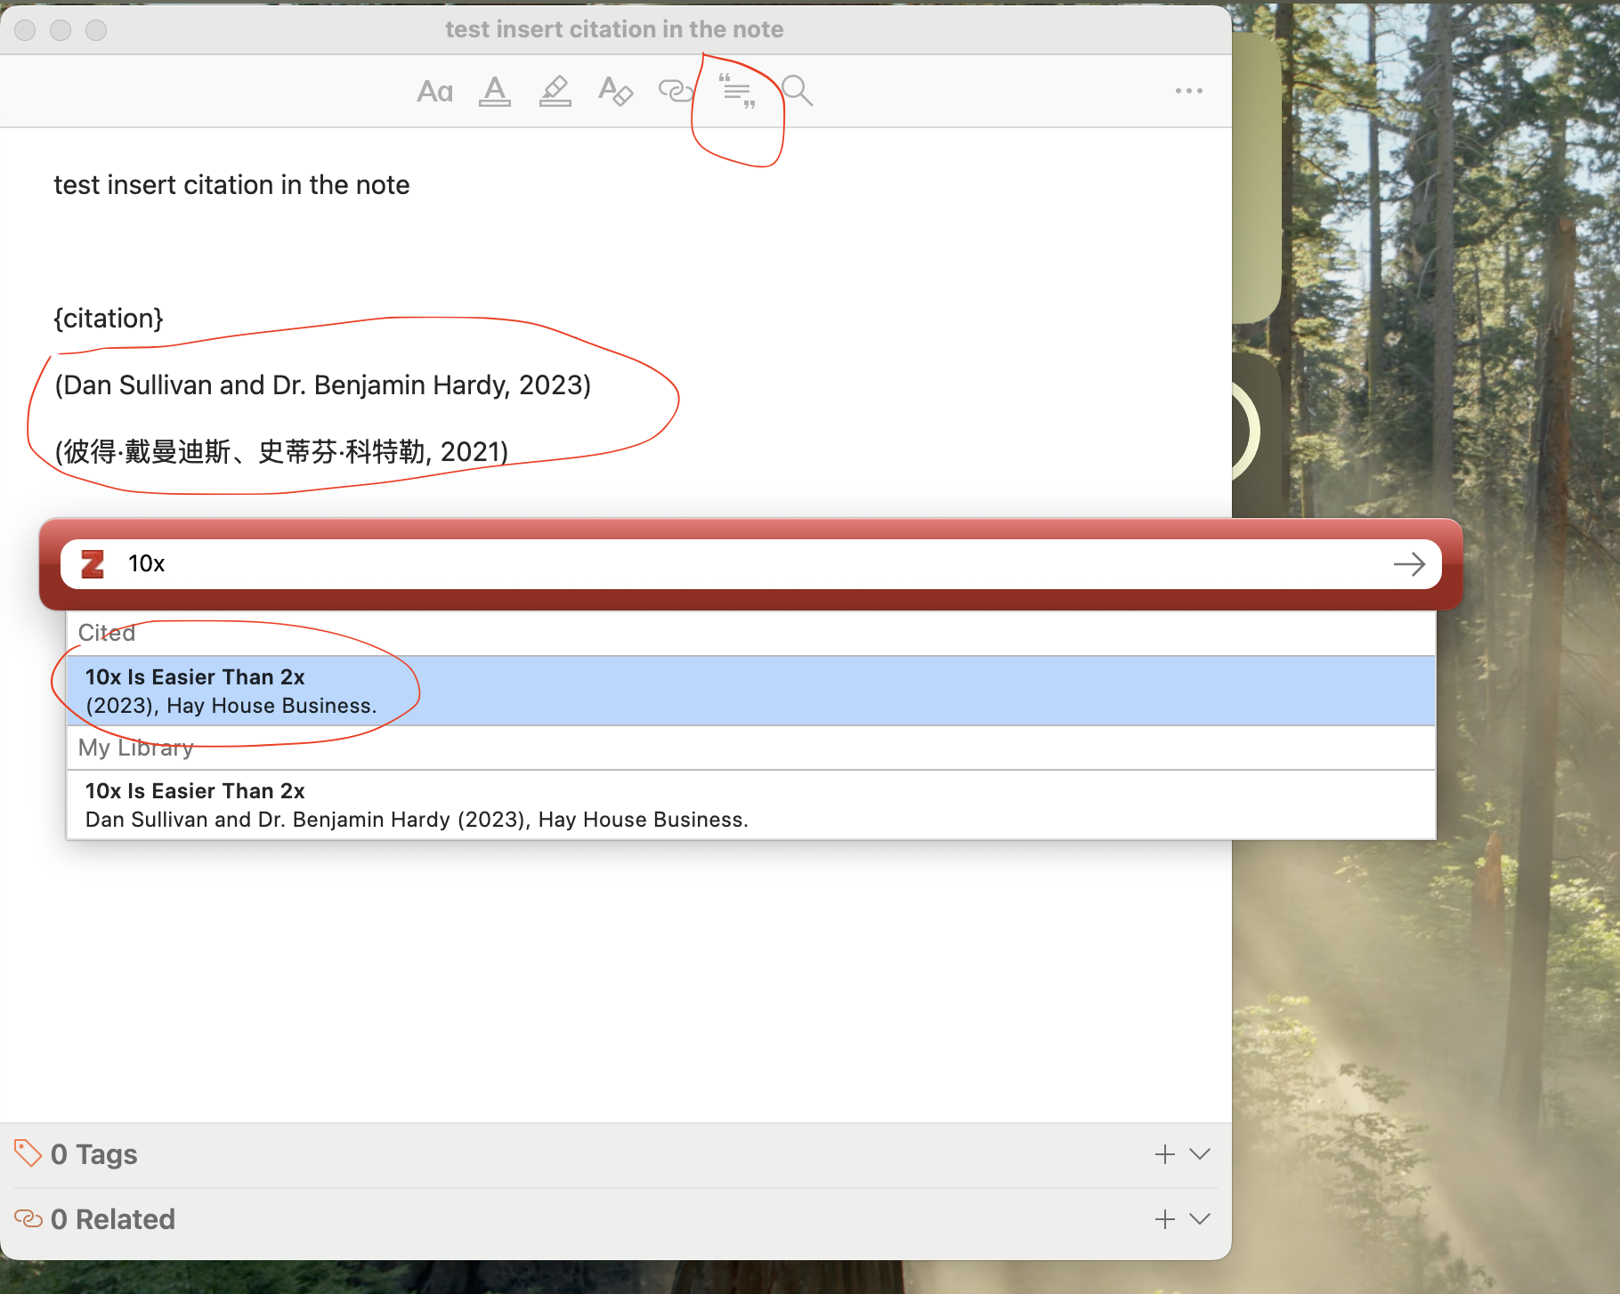1620x1294 pixels.
Task: Open find with the magnifier icon
Action: click(x=797, y=91)
